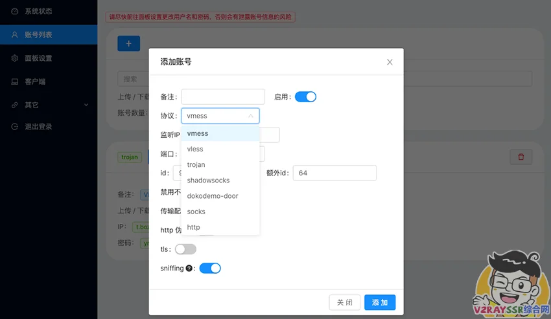Click the 备注 remark input field
This screenshot has height=319, width=551.
(x=223, y=97)
